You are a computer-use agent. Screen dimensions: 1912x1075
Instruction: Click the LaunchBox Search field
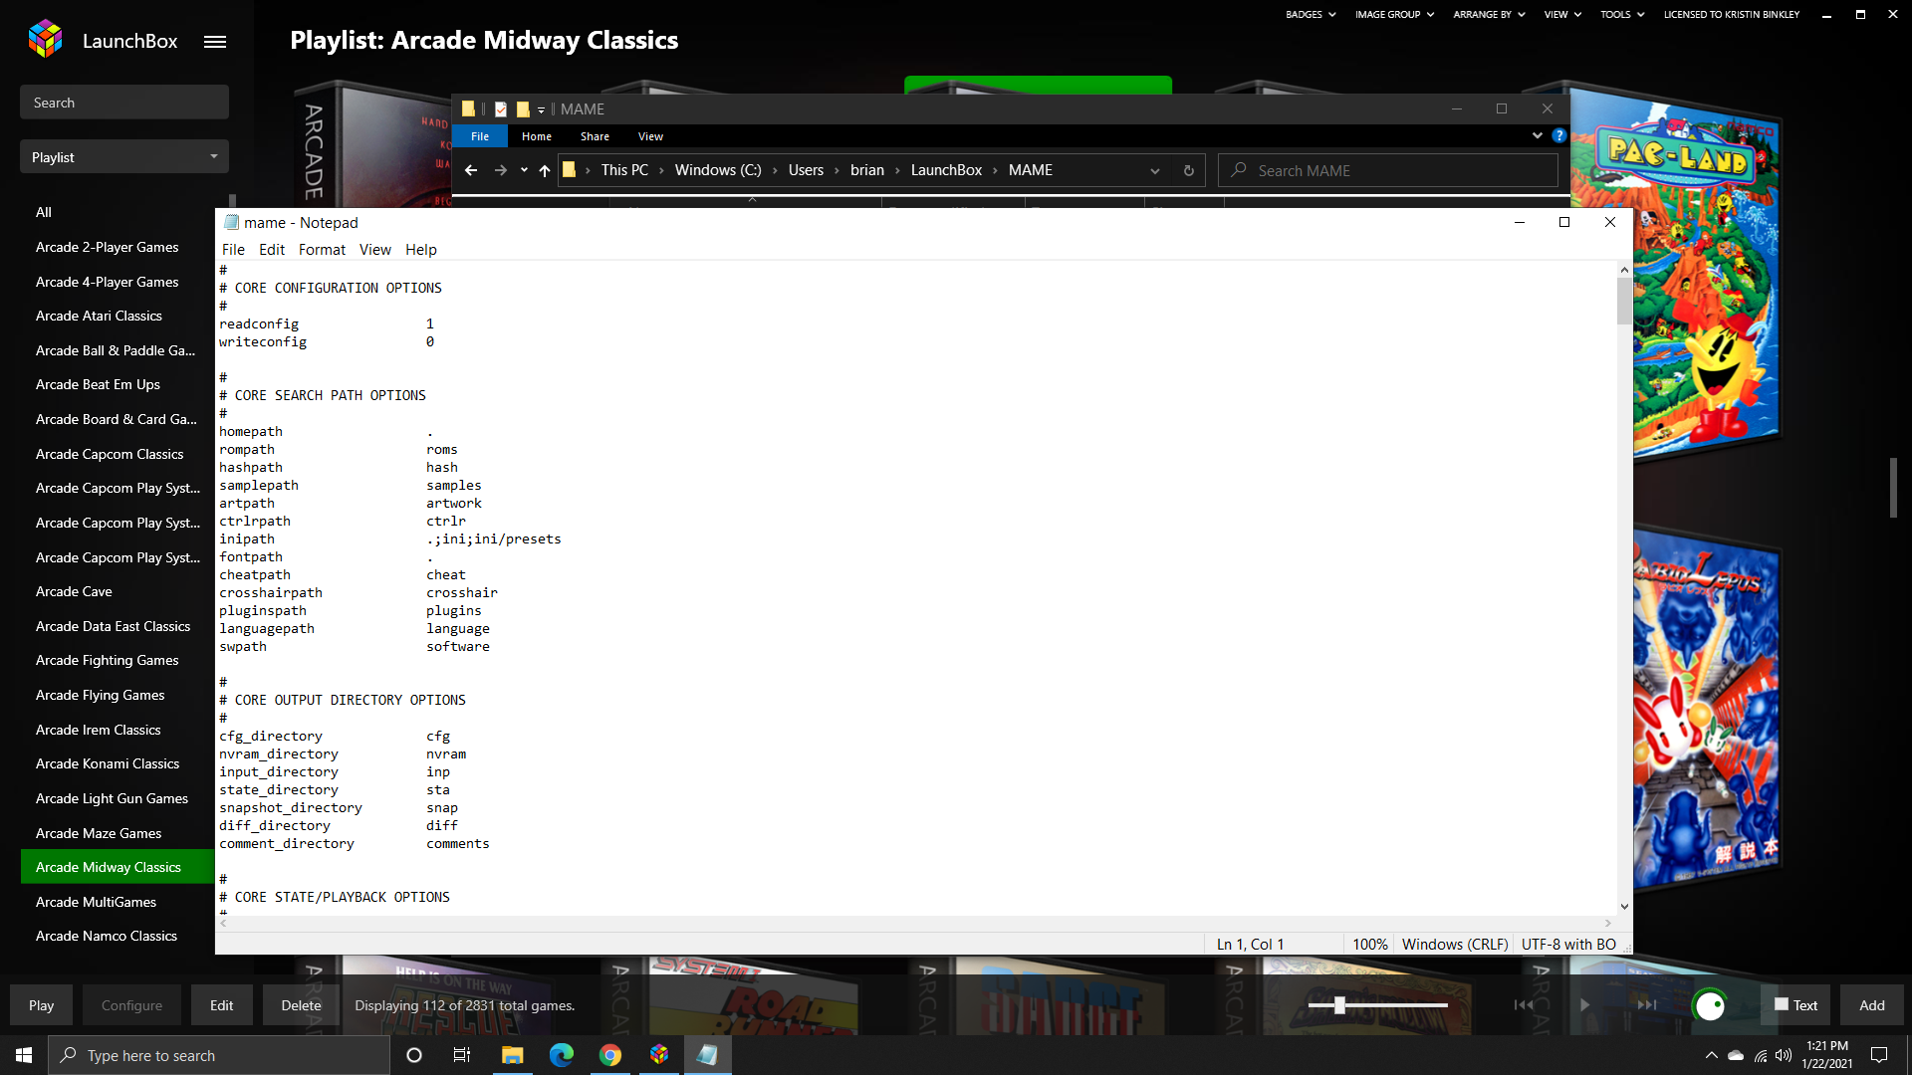(124, 103)
